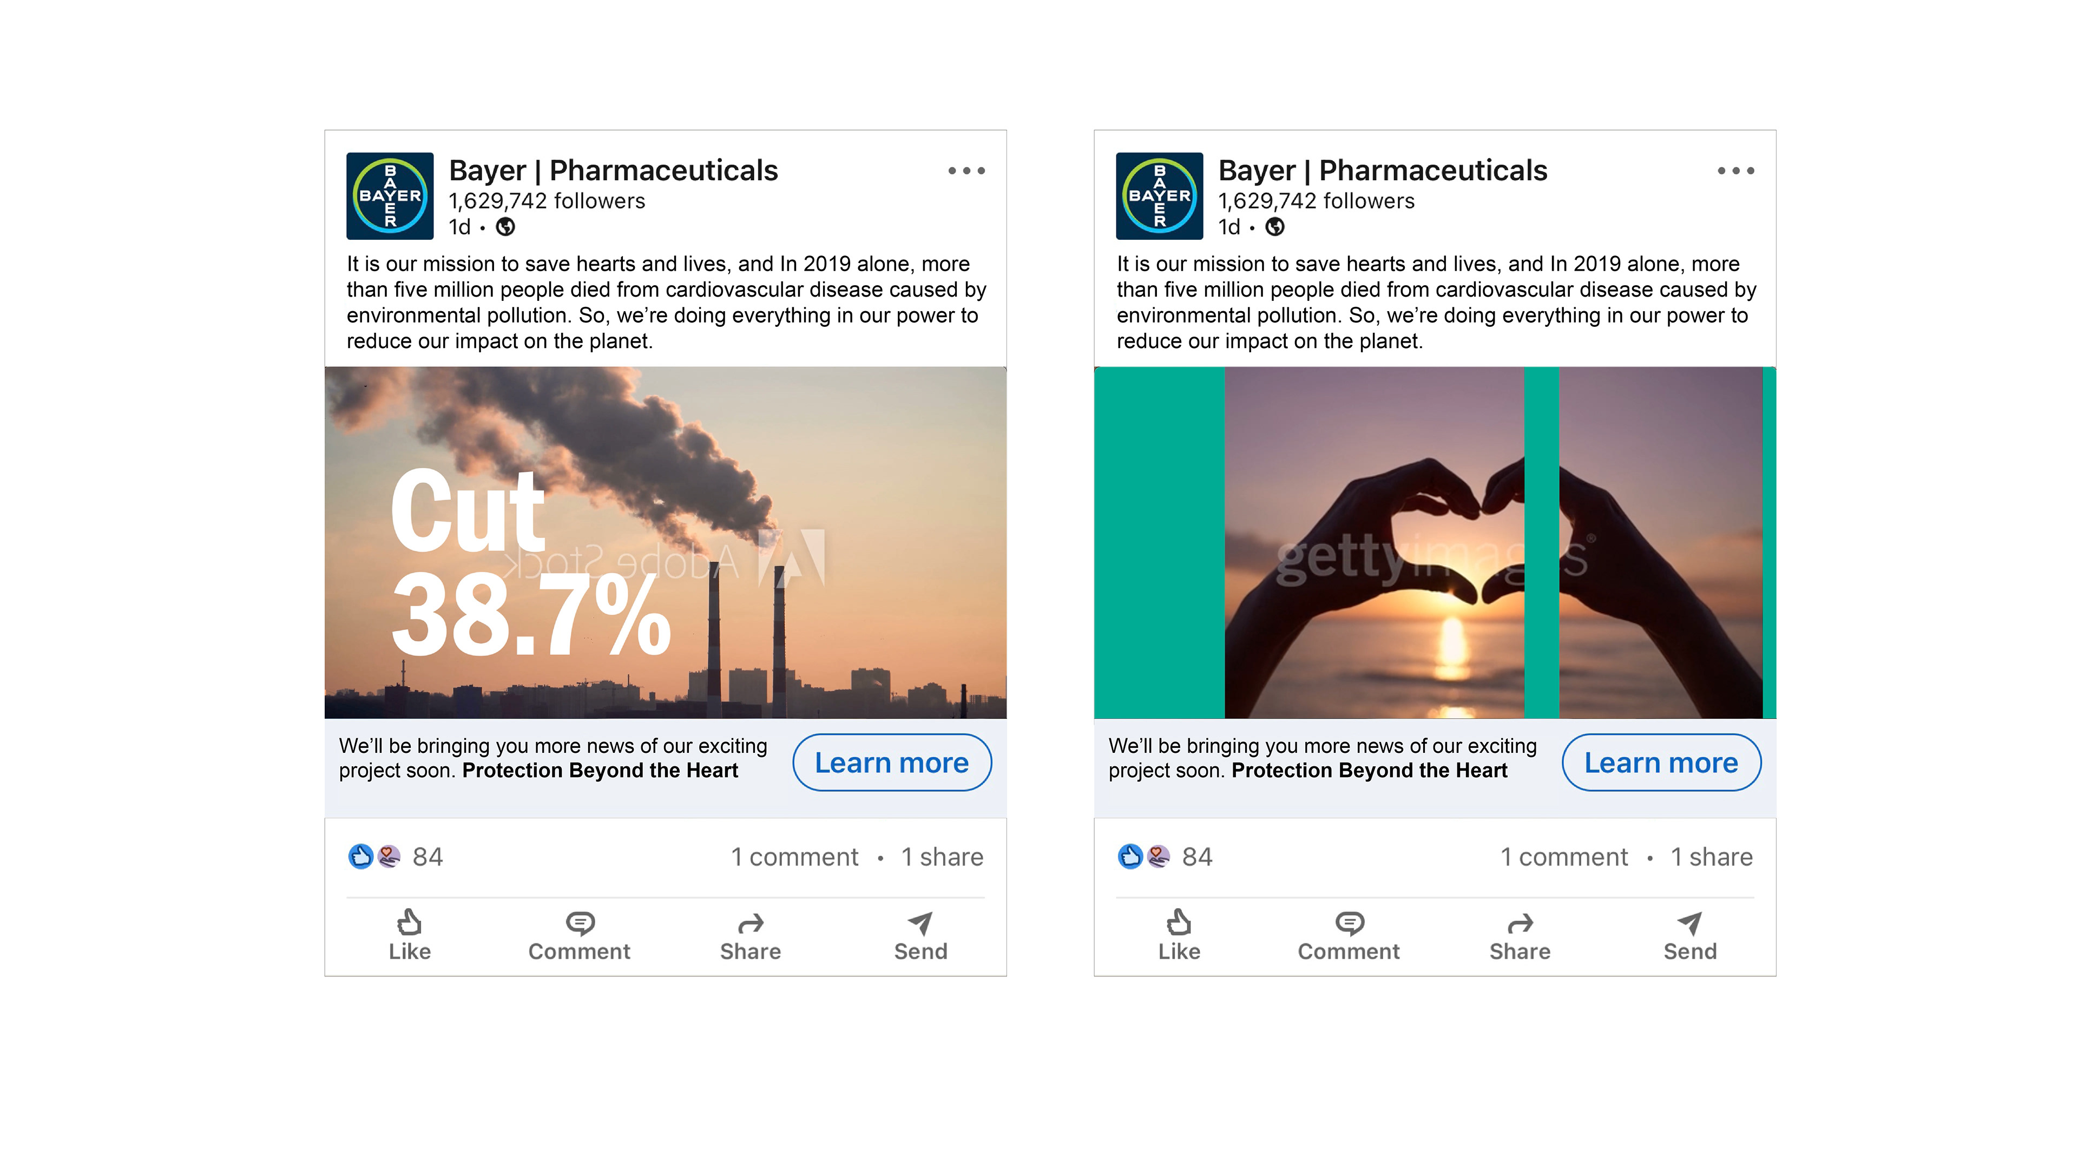
Task: Send the right post via paper plane icon
Action: tap(1690, 935)
